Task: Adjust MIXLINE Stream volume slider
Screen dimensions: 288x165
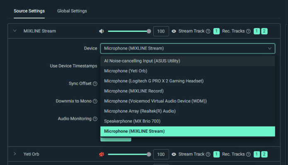Action: (129, 31)
